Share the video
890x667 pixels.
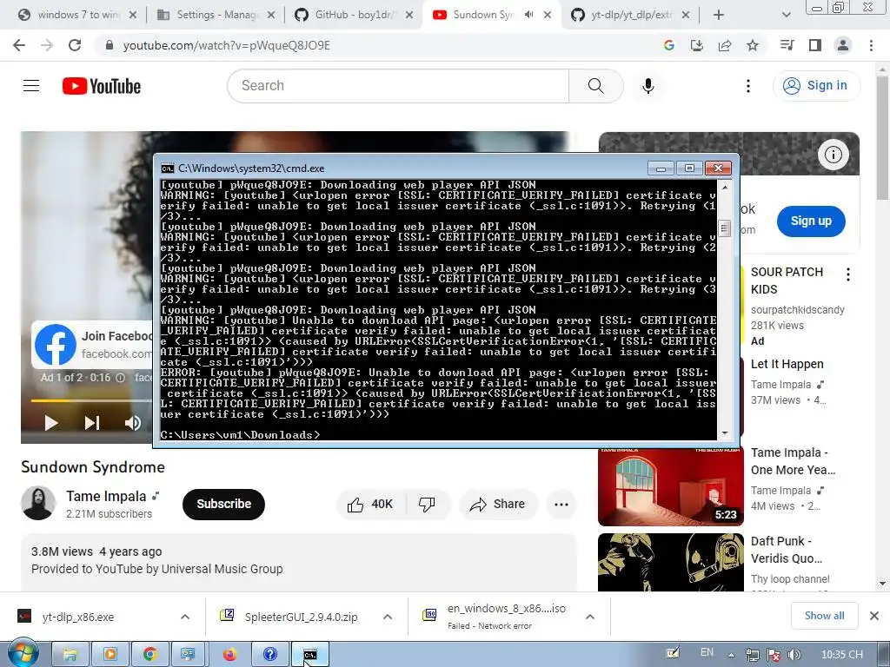[x=498, y=505]
